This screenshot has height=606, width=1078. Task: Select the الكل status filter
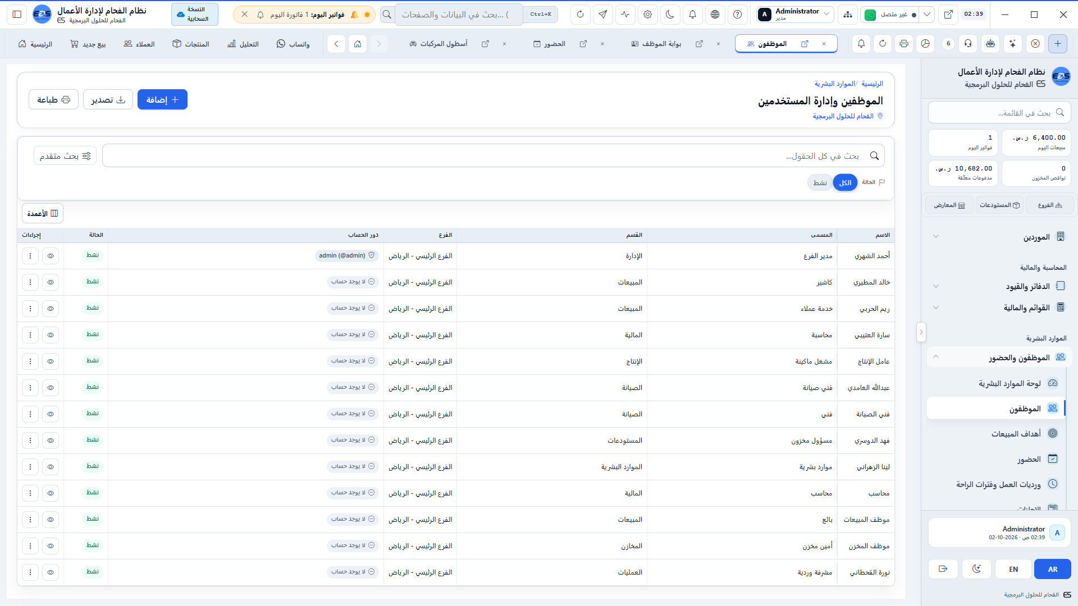(x=845, y=183)
